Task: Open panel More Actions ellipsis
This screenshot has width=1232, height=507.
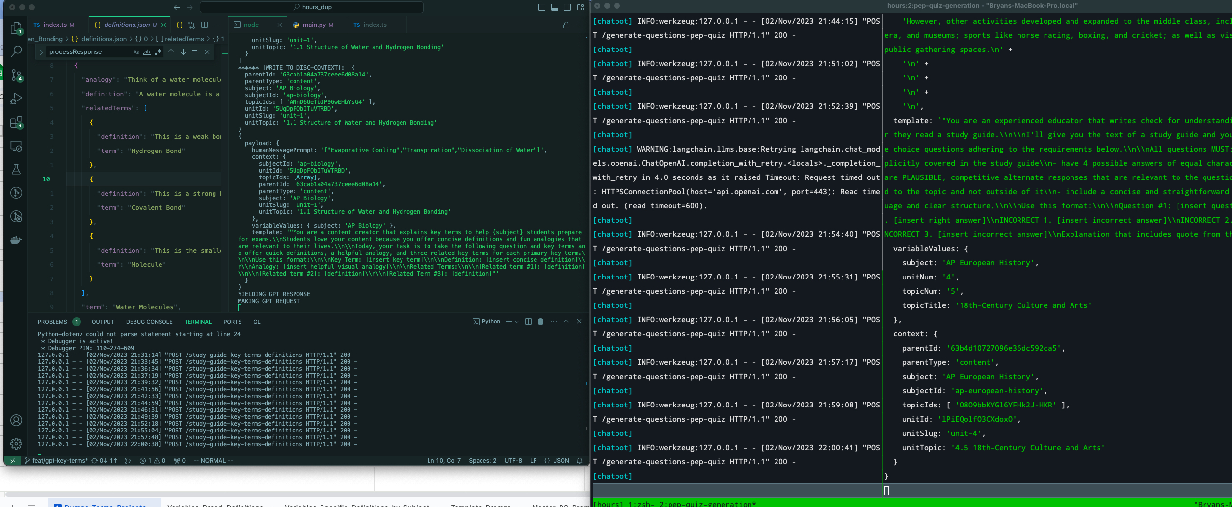Action: 554,322
